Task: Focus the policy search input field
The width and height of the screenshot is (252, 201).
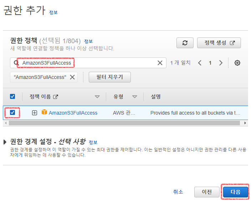Action: point(88,63)
